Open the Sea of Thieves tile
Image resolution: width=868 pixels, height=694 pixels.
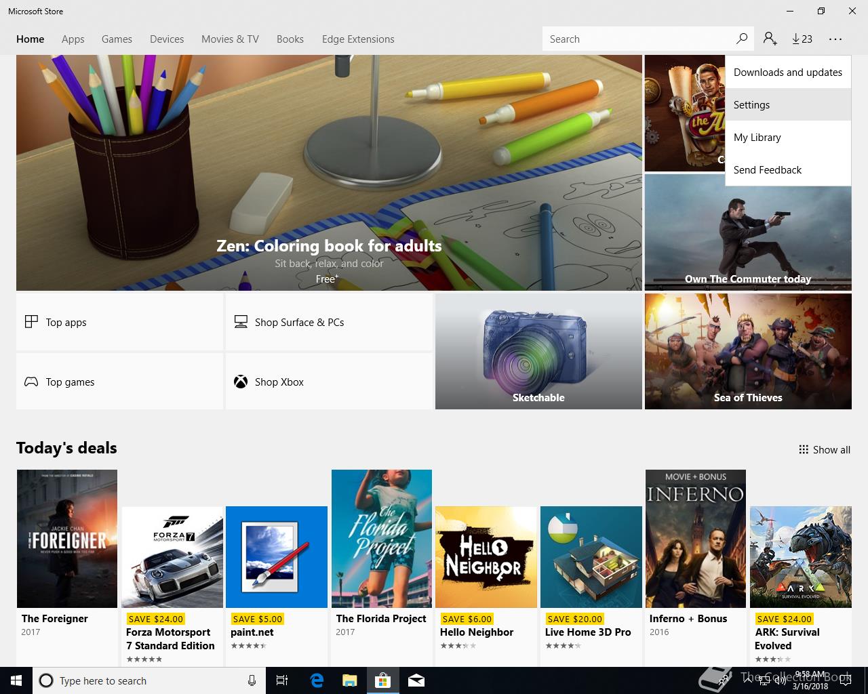click(748, 351)
